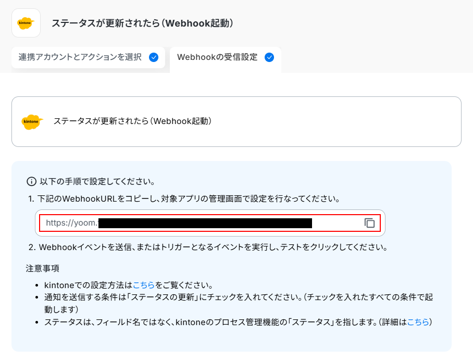This screenshot has height=360, width=473.
Task: Copy the Webhook URL with the copy icon
Action: pos(369,223)
